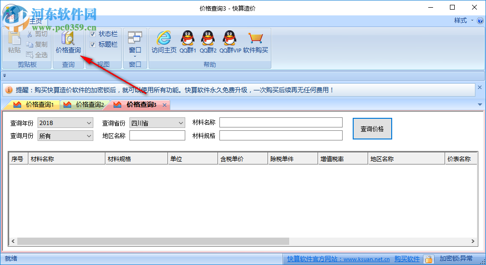This screenshot has height=265, width=486.
Task: Click the 地区名称 input field
Action: (157, 136)
